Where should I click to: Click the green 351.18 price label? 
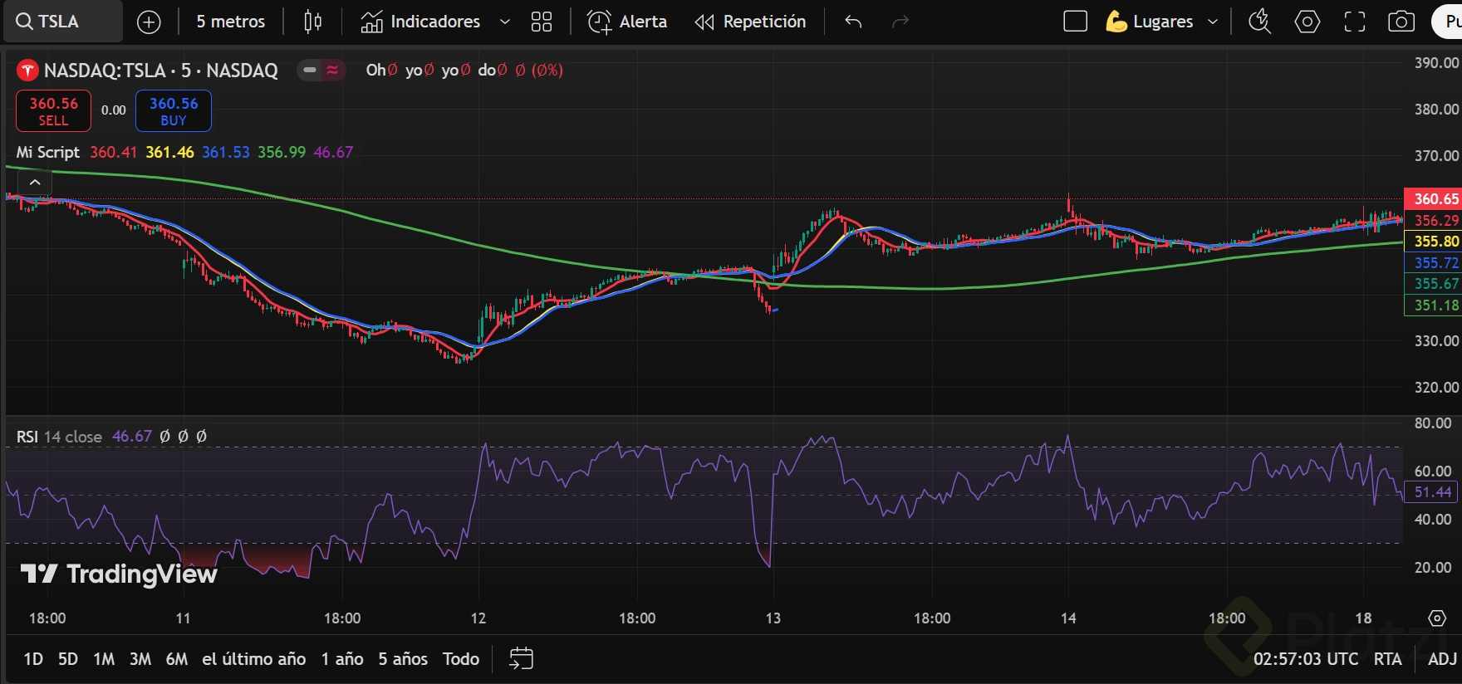coord(1433,305)
